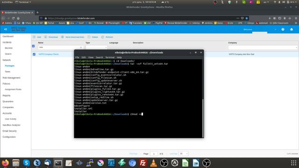Open the Files manager in dock

(16, 163)
